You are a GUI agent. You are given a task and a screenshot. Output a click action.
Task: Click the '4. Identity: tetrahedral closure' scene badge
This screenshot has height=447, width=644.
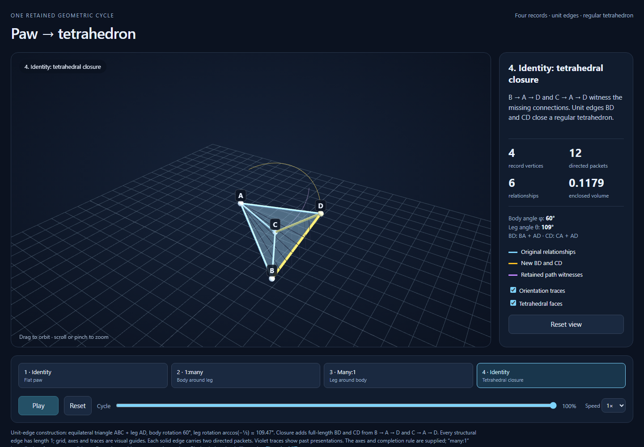63,67
